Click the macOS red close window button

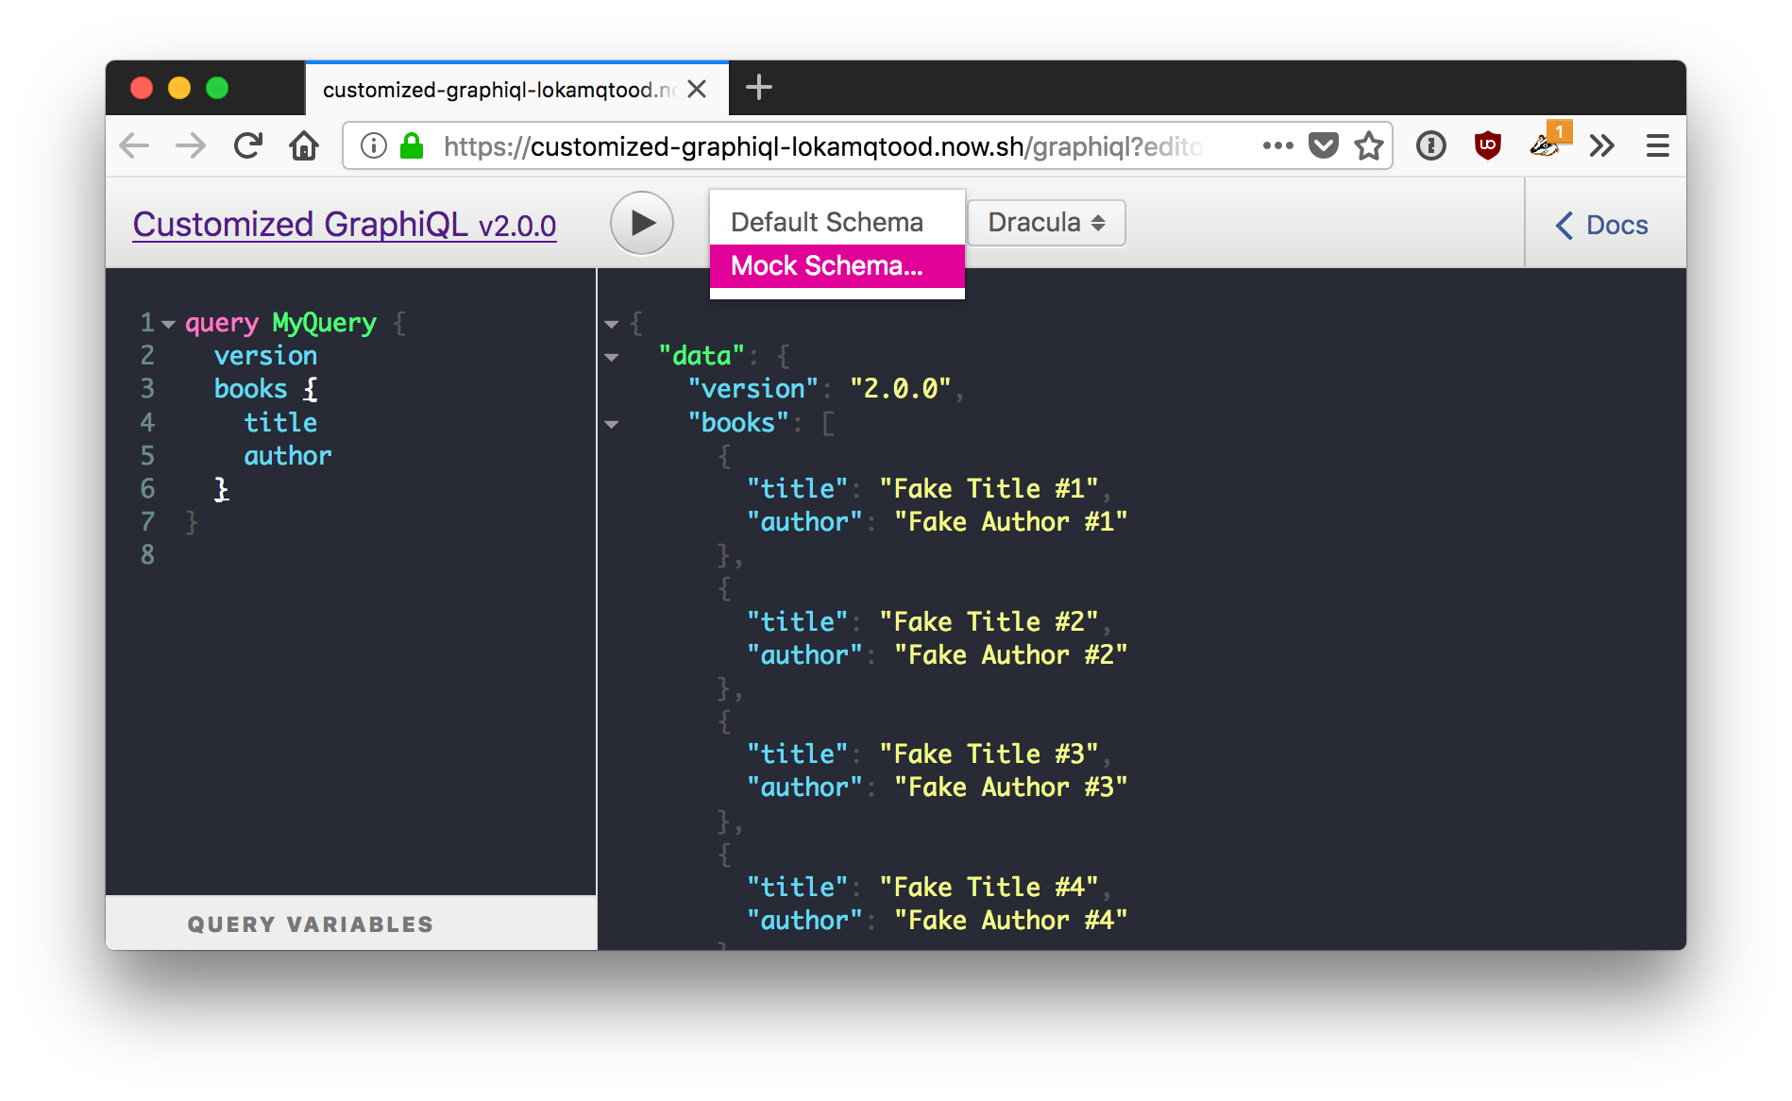pyautogui.click(x=142, y=88)
